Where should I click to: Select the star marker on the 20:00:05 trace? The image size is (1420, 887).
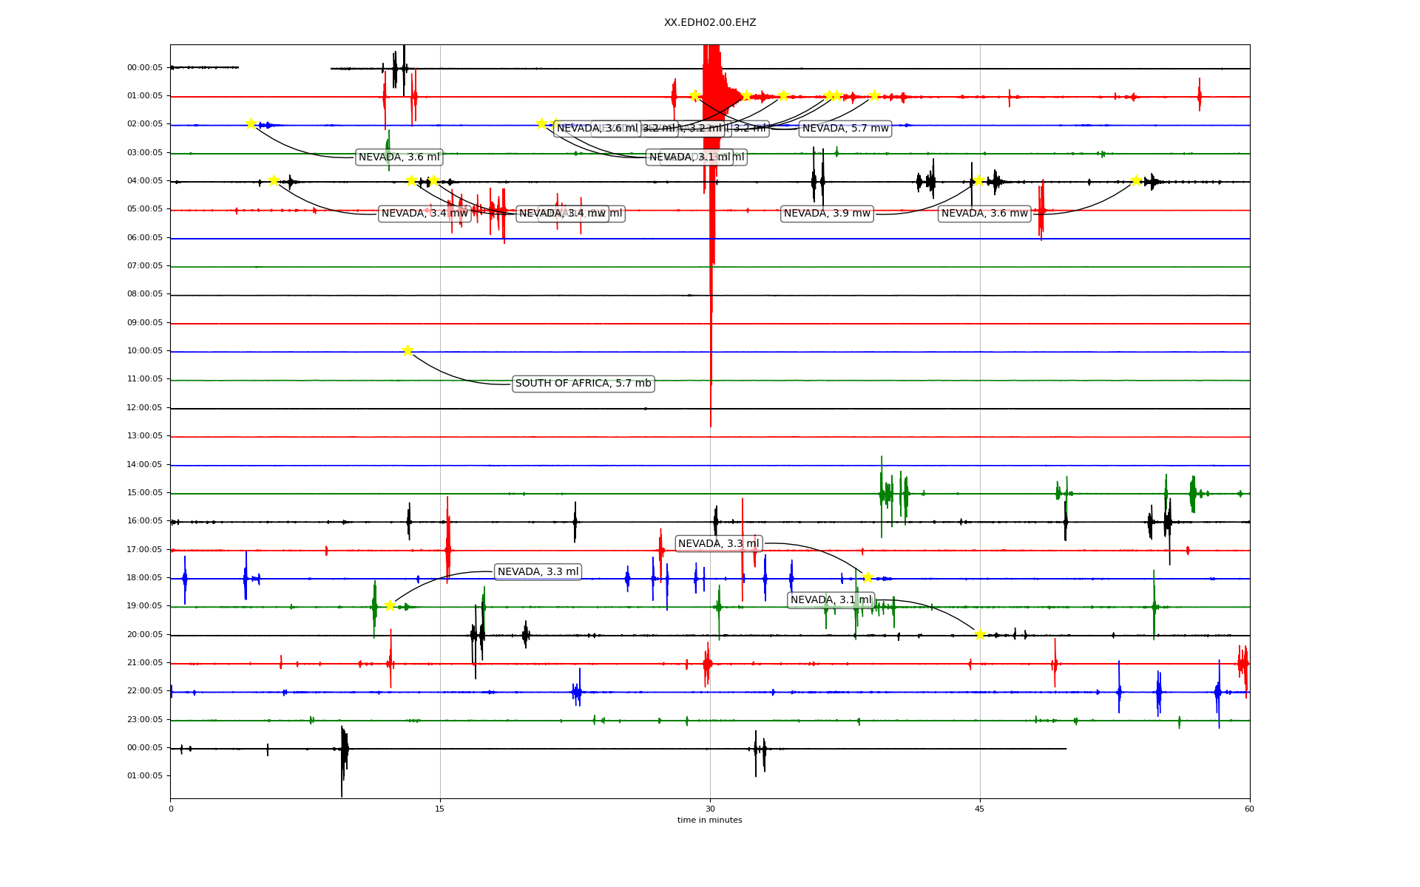[x=980, y=634]
